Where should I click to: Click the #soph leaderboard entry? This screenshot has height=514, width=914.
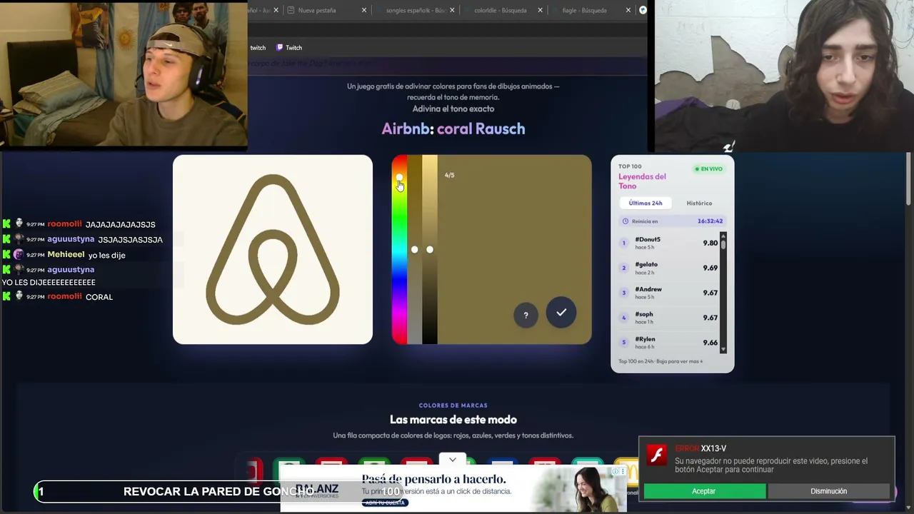(669, 318)
